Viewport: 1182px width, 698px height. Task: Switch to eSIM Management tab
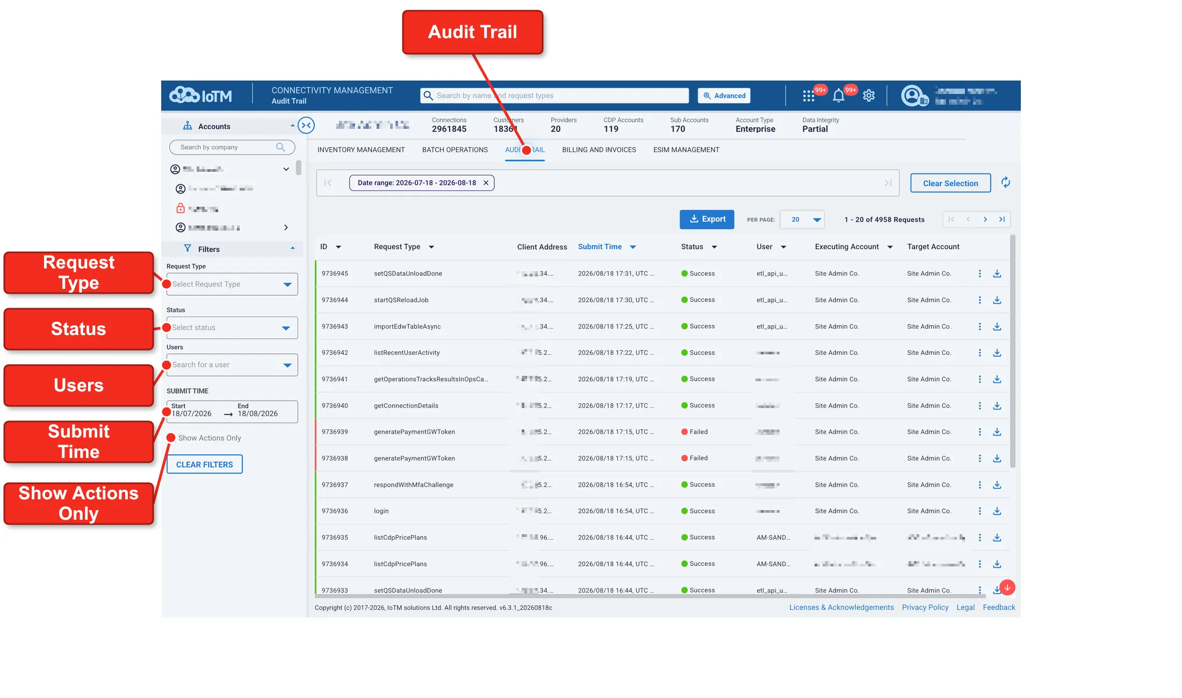coord(686,150)
